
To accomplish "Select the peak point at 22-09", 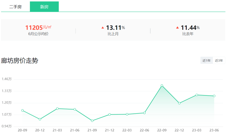I will pyautogui.click(x=162, y=86).
